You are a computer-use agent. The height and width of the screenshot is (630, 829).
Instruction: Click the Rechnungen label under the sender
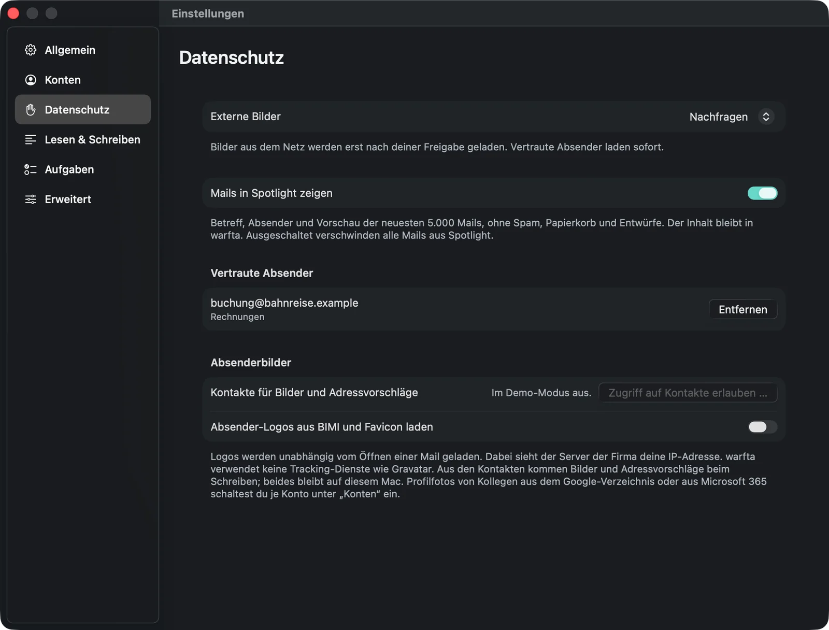[x=237, y=317]
